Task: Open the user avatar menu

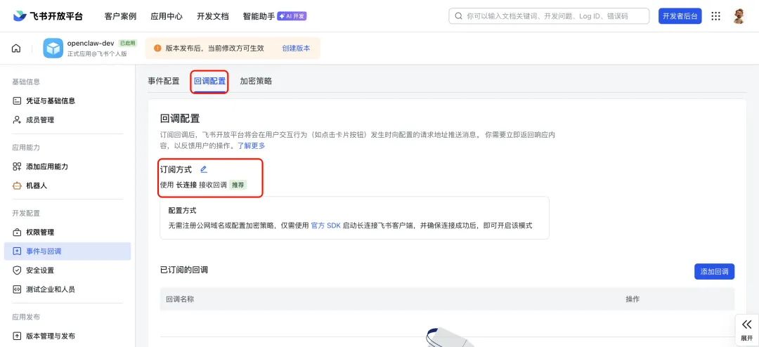Action: coord(738,16)
